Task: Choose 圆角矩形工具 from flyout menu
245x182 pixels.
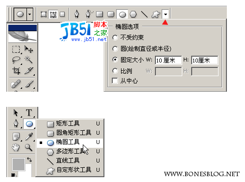Action: [70, 133]
